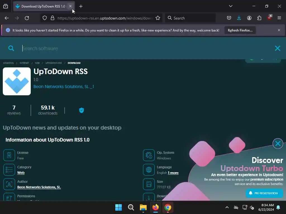The height and width of the screenshot is (214, 286).
Task: Go forward to the next page
Action: (x=17, y=18)
